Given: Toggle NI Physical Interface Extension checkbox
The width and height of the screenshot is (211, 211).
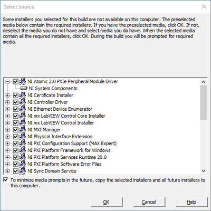Looking at the screenshot, I should (16, 137).
